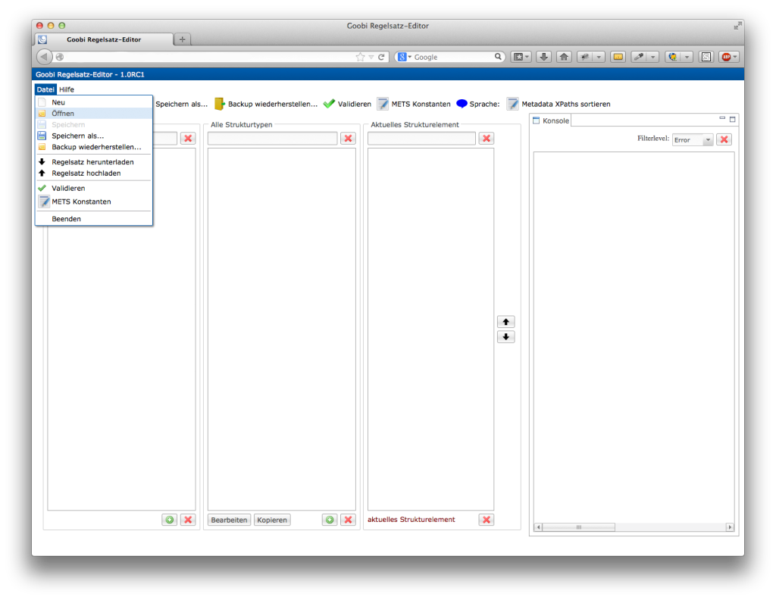Add new entry in the leftmost list panel
776x600 pixels.
coord(170,520)
